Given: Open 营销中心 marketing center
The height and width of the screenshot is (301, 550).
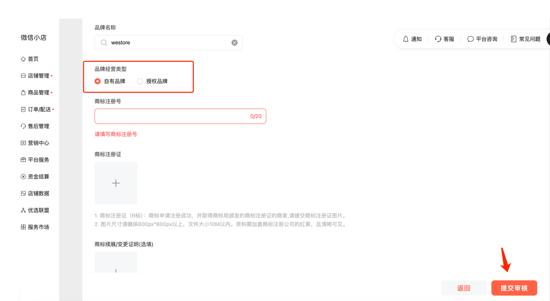Looking at the screenshot, I should [x=38, y=143].
